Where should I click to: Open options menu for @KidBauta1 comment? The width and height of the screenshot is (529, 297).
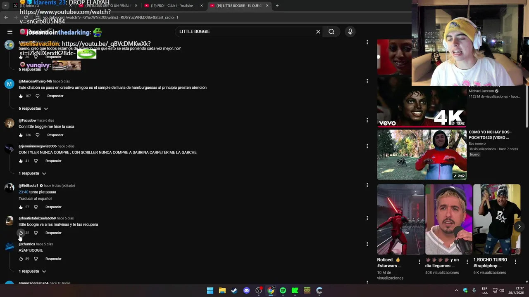tap(367, 185)
